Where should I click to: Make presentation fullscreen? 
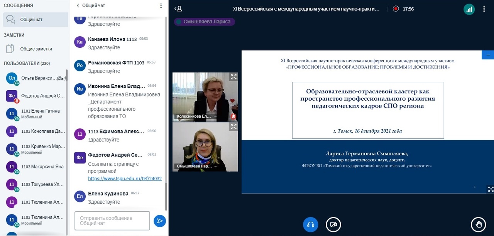[x=491, y=189]
